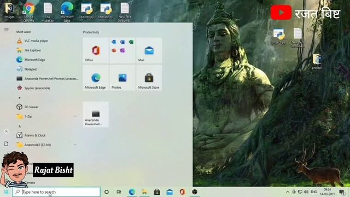
Task: Launch Microsoft Edge from Most used list
Action: pos(31,60)
